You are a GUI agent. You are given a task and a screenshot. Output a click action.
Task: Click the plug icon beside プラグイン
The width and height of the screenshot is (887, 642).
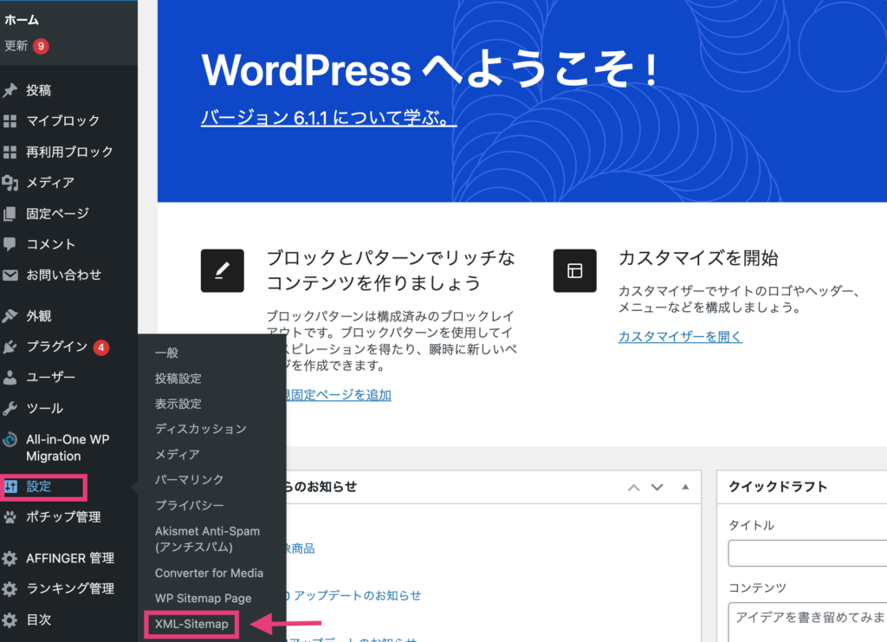point(10,347)
